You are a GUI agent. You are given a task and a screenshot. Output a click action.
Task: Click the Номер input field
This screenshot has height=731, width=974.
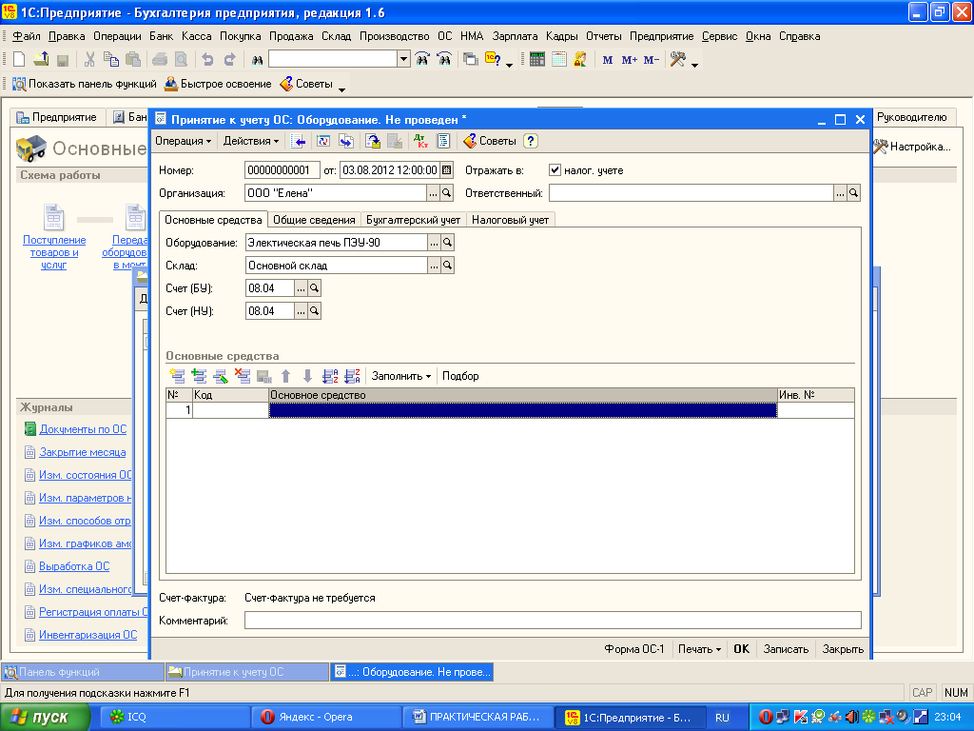(x=282, y=170)
